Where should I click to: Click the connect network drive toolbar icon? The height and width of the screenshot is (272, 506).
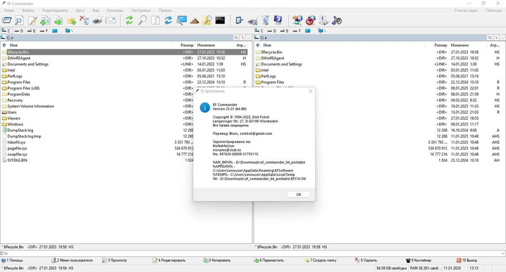[298, 20]
